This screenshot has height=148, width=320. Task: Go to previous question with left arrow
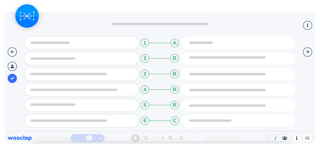[12, 52]
